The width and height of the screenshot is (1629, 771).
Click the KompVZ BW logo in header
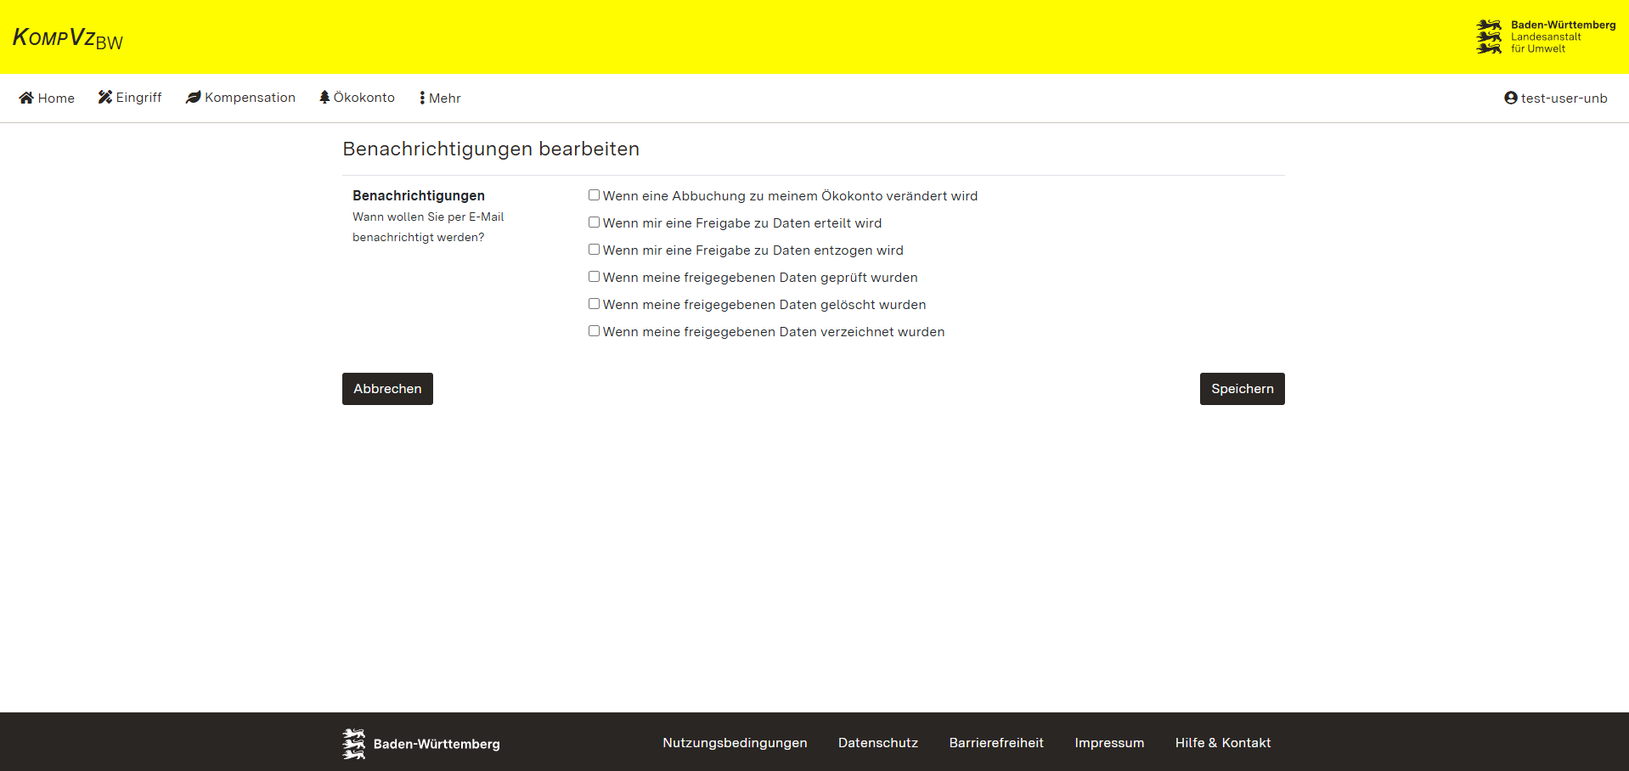point(68,38)
